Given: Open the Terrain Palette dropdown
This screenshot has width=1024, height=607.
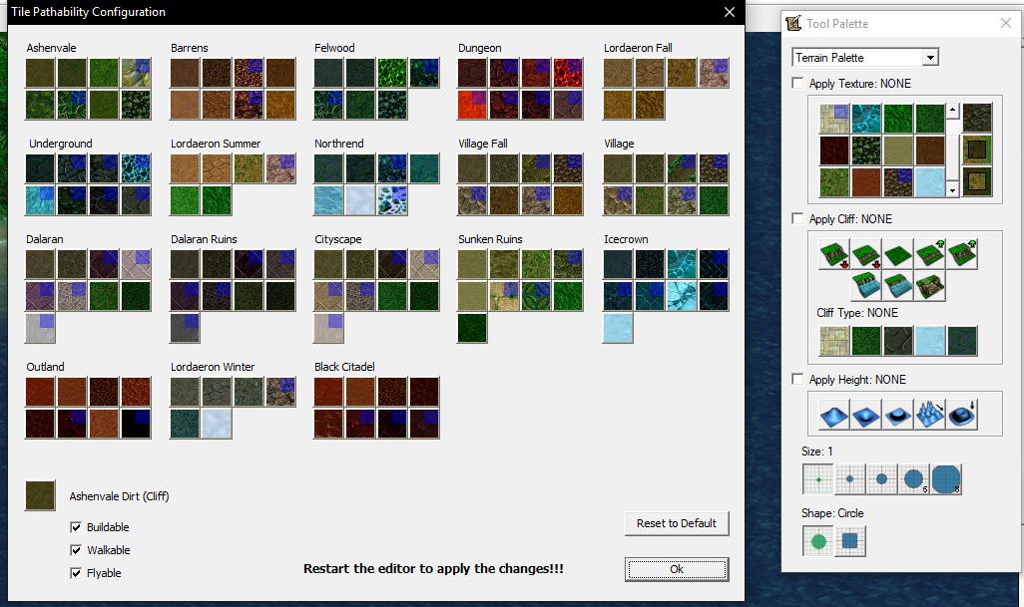Looking at the screenshot, I should (930, 58).
